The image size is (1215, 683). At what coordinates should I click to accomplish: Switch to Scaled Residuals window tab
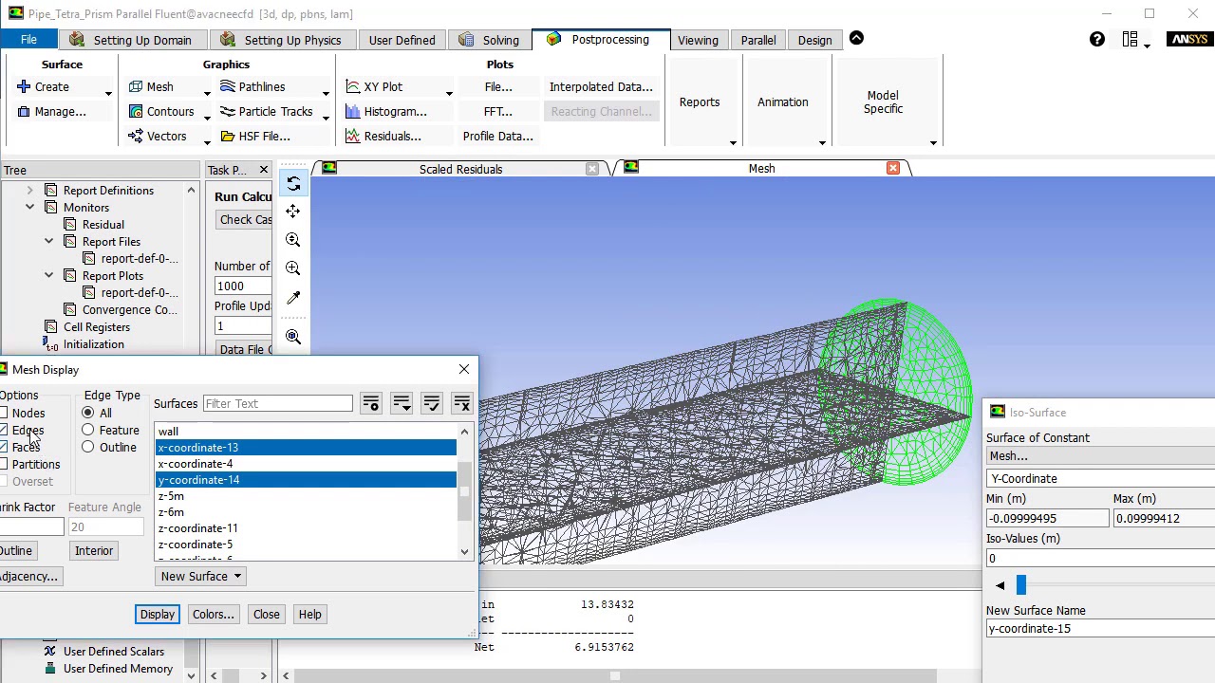[460, 169]
